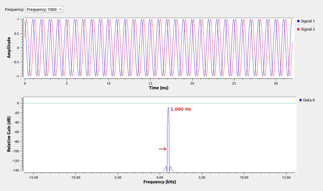323x191 pixels.
Task: Click the Frequency (kHz) axis title
Action: point(159,182)
